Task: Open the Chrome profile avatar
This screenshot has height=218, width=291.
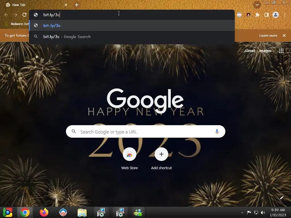Action: pos(276,15)
